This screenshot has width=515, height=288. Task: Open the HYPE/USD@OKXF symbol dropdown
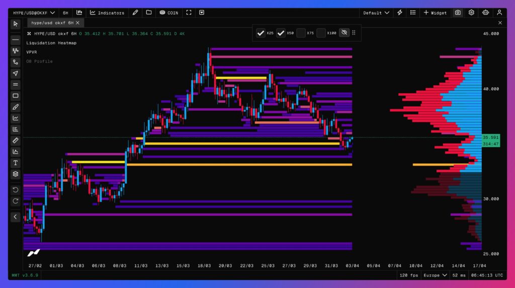click(x=34, y=13)
